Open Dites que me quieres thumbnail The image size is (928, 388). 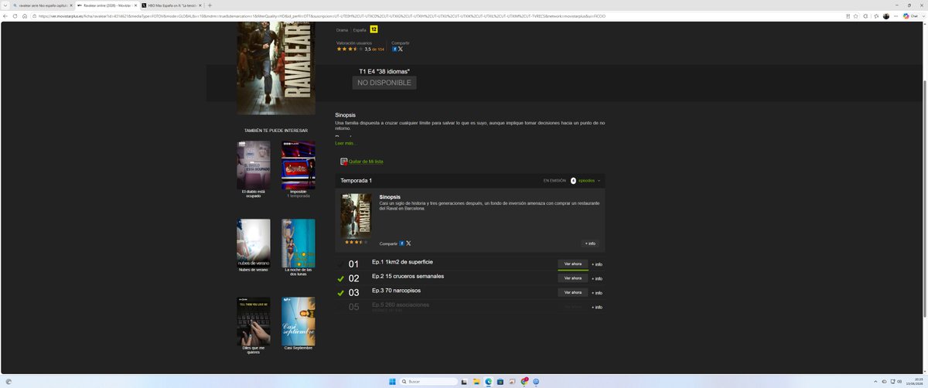click(x=254, y=322)
